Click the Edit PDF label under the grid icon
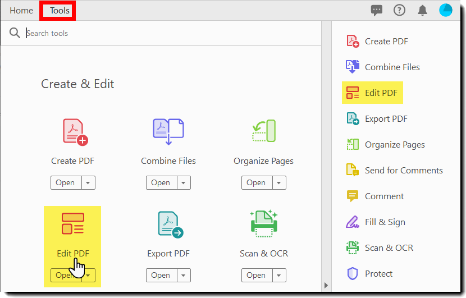466x298 pixels. [x=73, y=254]
